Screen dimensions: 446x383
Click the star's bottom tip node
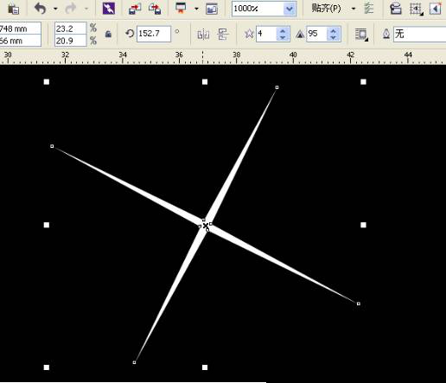[134, 362]
